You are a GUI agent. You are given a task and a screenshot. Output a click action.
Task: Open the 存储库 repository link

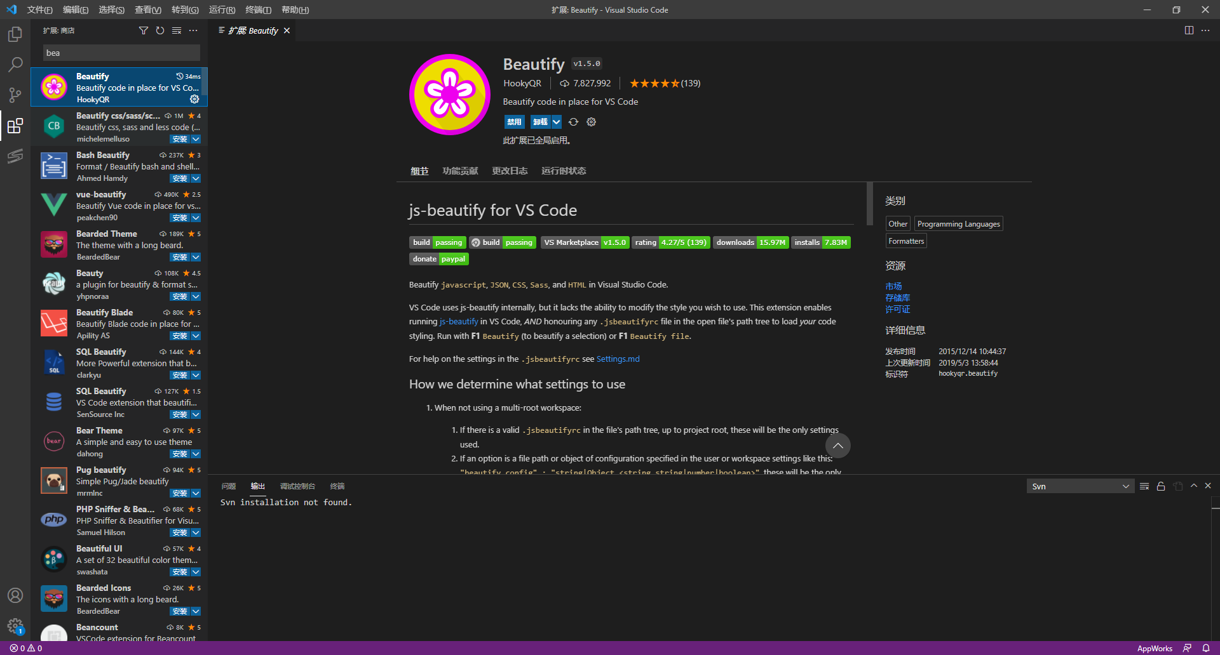click(897, 298)
